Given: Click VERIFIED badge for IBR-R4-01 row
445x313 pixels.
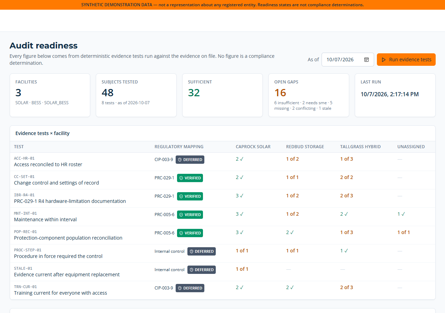Looking at the screenshot, I should click(190, 196).
